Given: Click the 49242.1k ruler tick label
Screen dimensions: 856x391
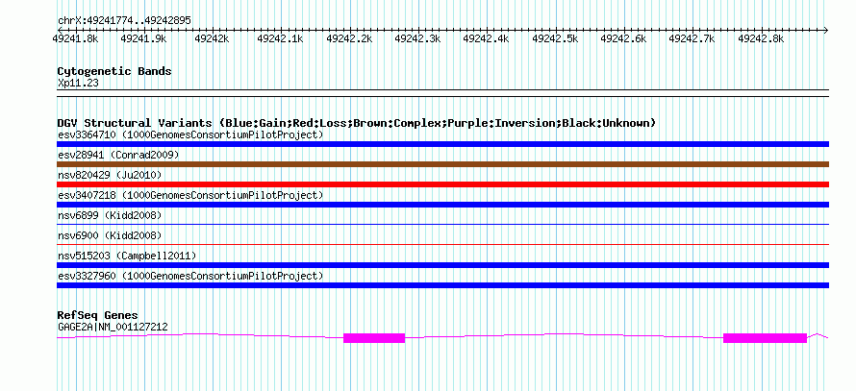Looking at the screenshot, I should coord(280,38).
